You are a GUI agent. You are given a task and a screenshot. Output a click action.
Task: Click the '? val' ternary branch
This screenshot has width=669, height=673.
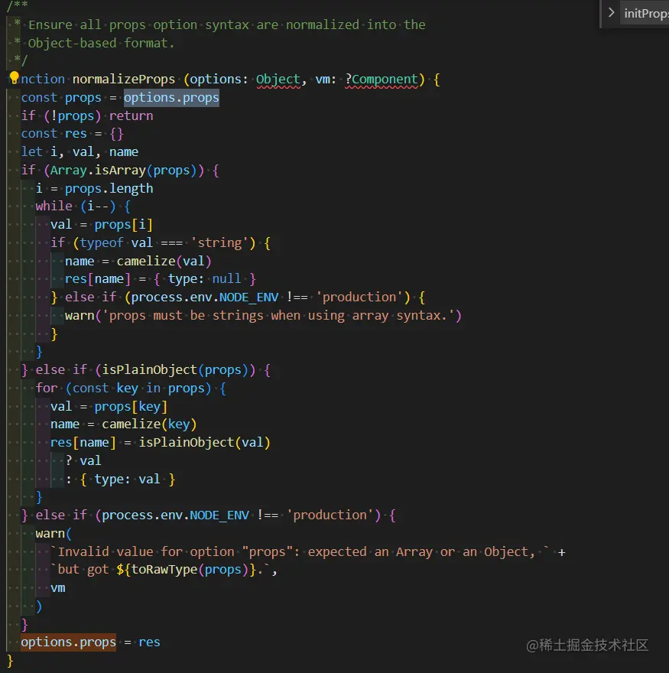83,461
